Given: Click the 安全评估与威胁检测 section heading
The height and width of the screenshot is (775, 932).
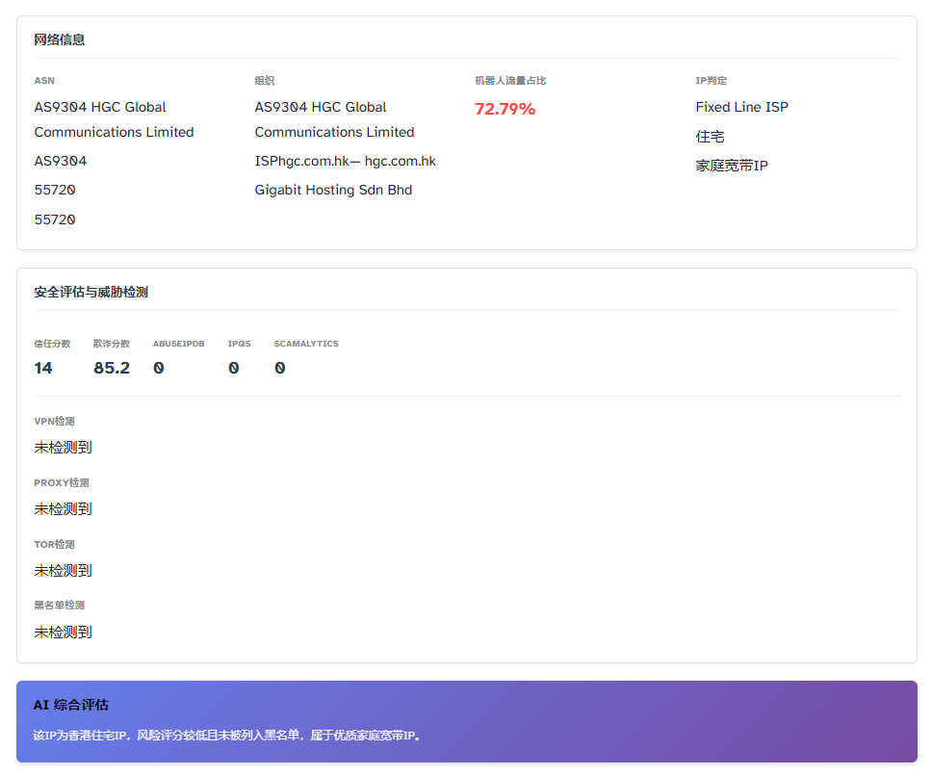Looking at the screenshot, I should (x=91, y=292).
